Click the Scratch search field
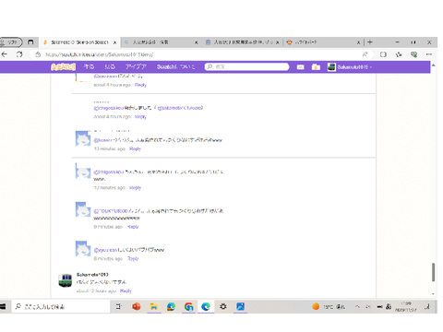Screen dimensions: 443x332 (247, 66)
